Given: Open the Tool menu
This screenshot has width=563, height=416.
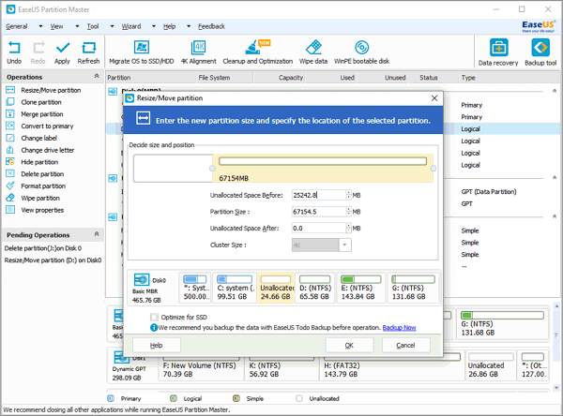Looking at the screenshot, I should (93, 26).
